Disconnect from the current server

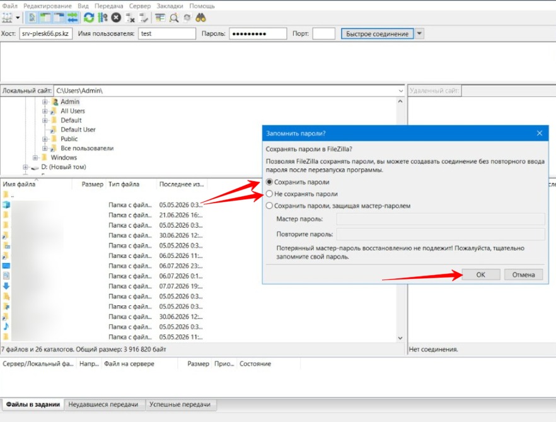click(130, 18)
